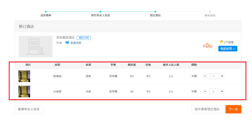Click quantity field for 标准间 row
The image size is (252, 118).
tap(214, 76)
